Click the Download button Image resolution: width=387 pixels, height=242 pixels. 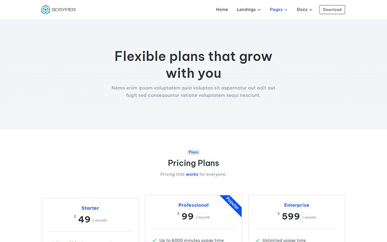332,10
